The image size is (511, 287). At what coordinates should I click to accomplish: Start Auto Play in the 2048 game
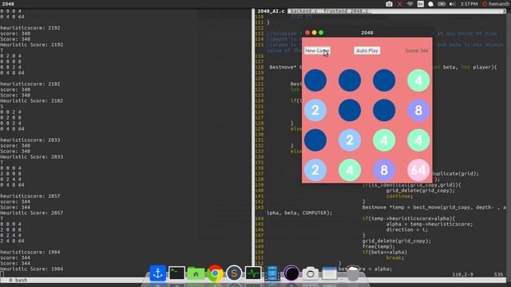click(367, 50)
